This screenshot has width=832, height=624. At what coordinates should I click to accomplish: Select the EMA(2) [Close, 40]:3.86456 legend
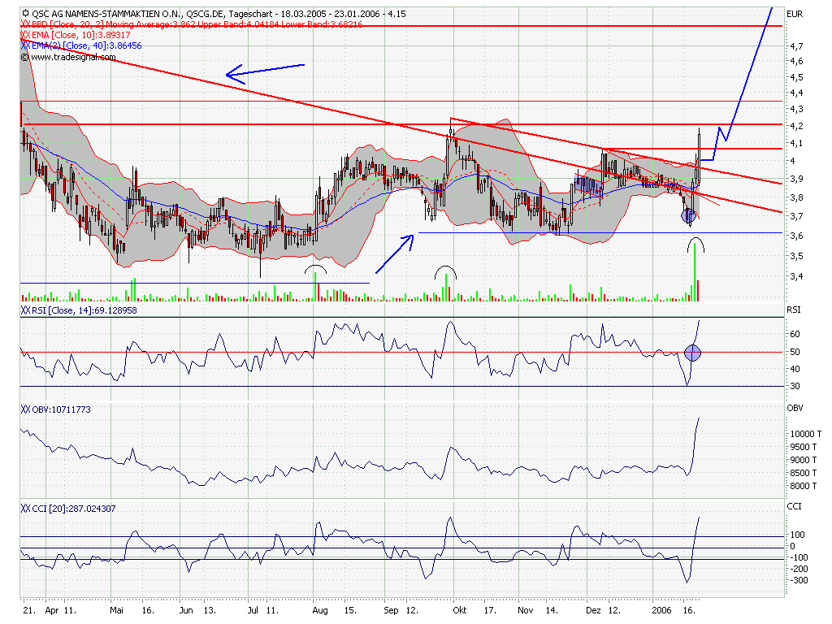tap(86, 45)
